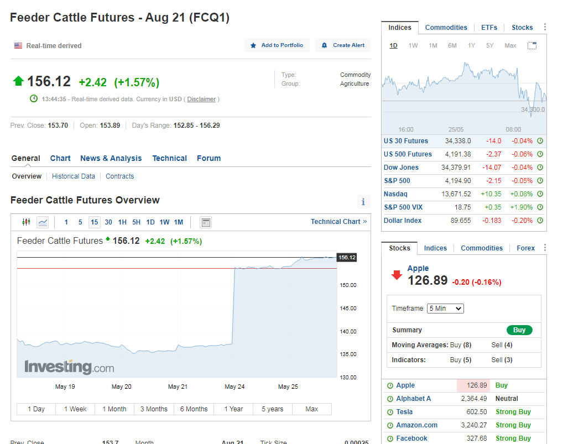
Task: Open the chart news overlay icon
Action: click(206, 222)
